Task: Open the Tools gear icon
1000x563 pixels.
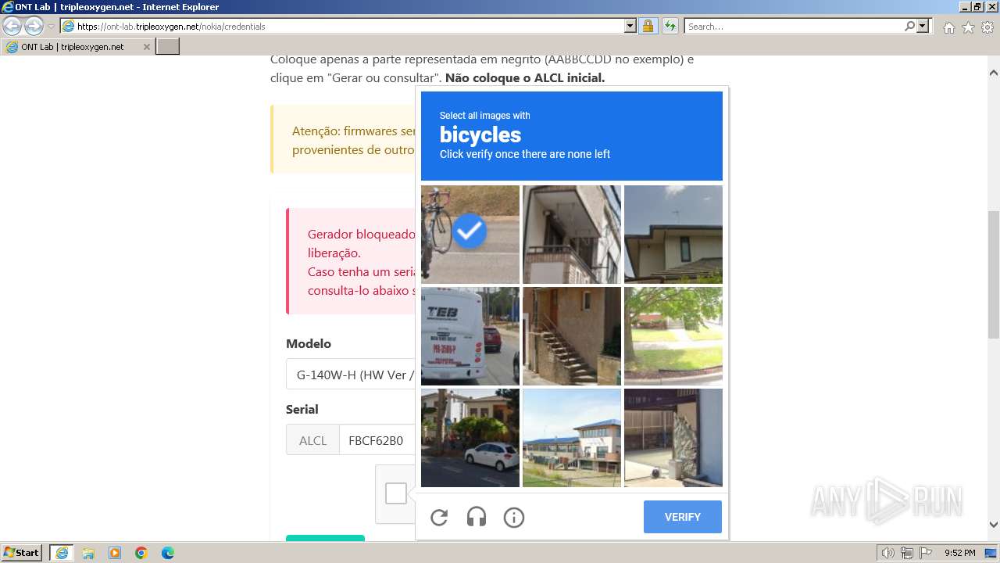Action: (987, 27)
